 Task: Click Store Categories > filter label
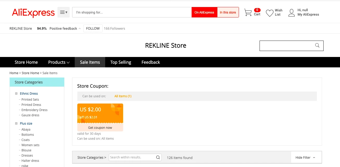pos(92,157)
